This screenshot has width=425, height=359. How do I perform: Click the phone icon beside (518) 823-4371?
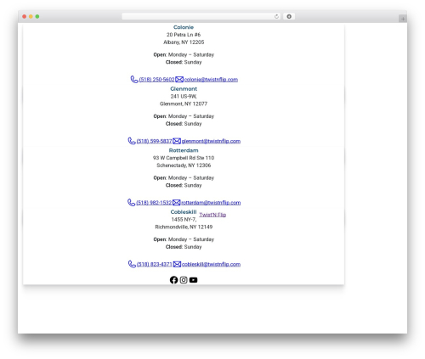pyautogui.click(x=132, y=264)
